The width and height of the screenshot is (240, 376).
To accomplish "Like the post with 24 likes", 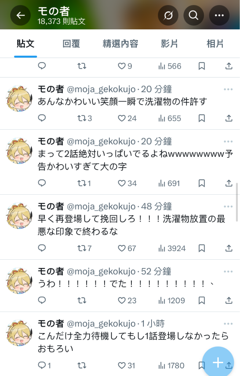I will coord(127,118).
